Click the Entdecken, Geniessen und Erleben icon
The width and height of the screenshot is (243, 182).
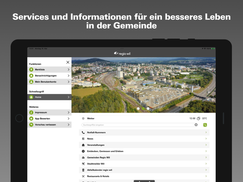coord(83,151)
